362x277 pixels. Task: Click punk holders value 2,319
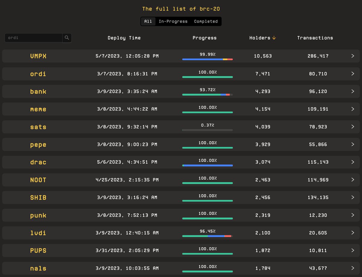(263, 215)
